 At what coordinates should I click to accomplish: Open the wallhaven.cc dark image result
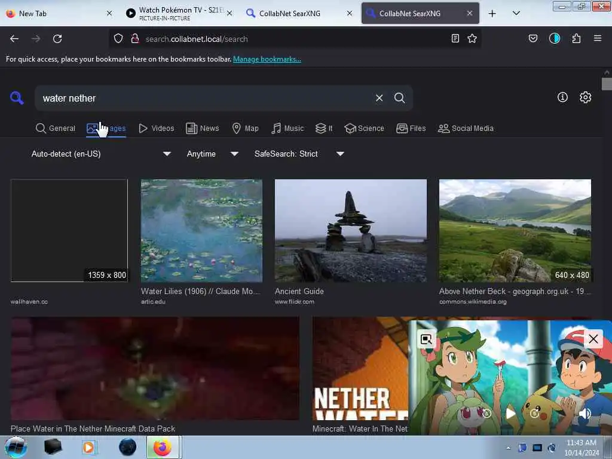pos(69,231)
